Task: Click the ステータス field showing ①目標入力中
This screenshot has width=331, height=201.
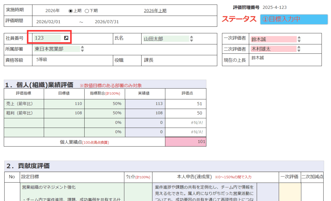Action: tap(294, 19)
